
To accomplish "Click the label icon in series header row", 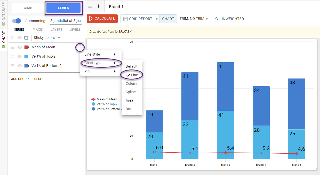I will coord(26,38).
